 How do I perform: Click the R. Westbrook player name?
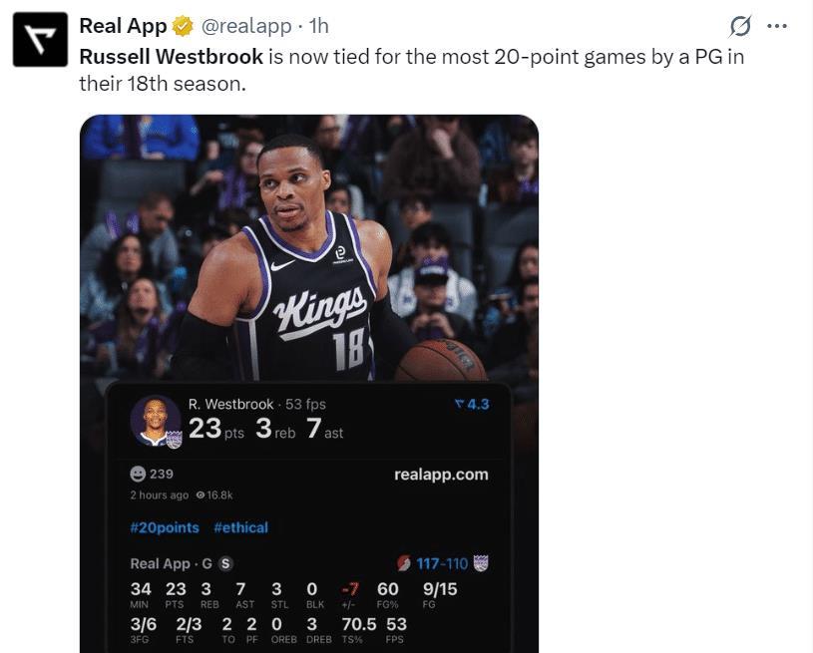coord(230,404)
